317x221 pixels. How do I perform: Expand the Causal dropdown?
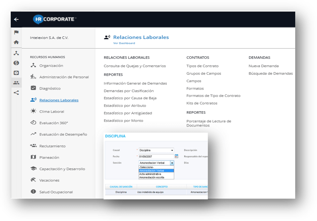[x=172, y=151]
